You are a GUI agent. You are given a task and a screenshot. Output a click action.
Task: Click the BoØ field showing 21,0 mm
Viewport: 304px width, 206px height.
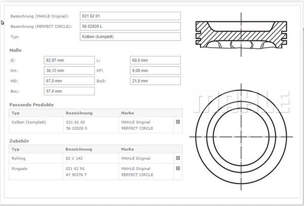coord(155,81)
